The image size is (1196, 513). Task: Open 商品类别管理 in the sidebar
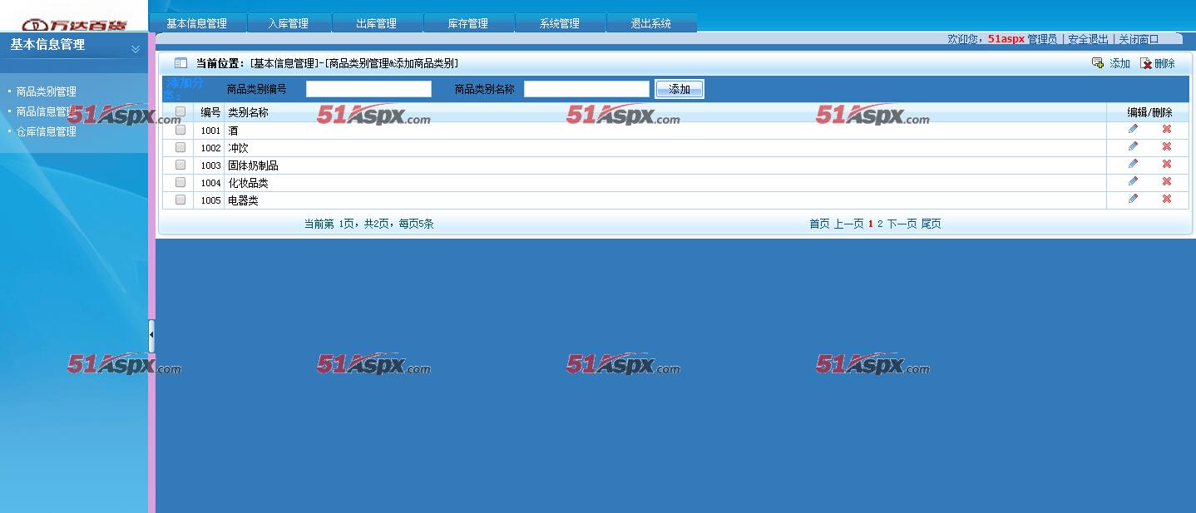point(47,91)
